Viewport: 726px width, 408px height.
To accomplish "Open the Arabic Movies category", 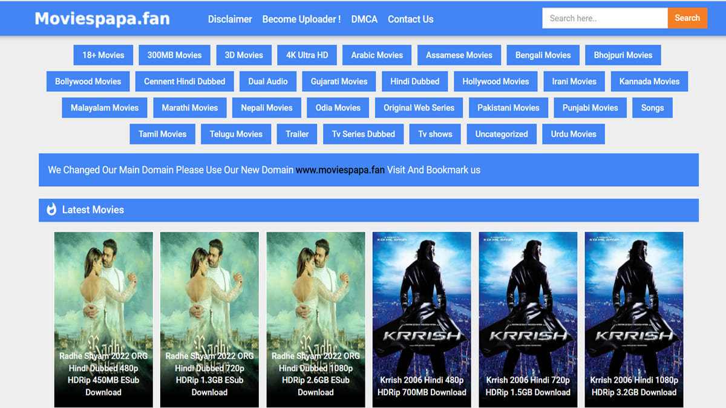I will (x=377, y=55).
